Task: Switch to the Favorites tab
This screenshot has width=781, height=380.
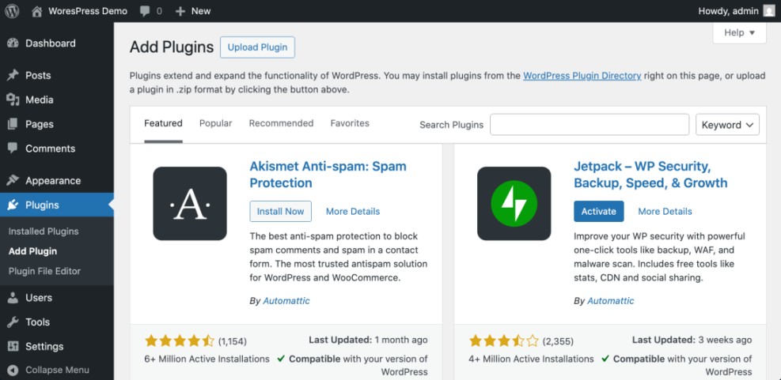Action: point(351,123)
